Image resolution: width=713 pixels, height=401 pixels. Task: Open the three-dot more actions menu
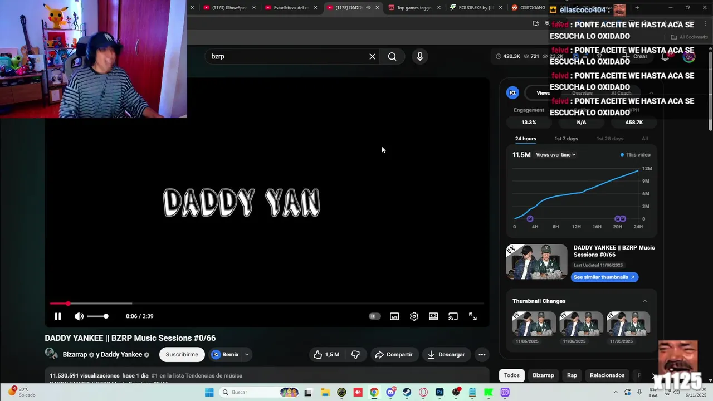click(482, 355)
